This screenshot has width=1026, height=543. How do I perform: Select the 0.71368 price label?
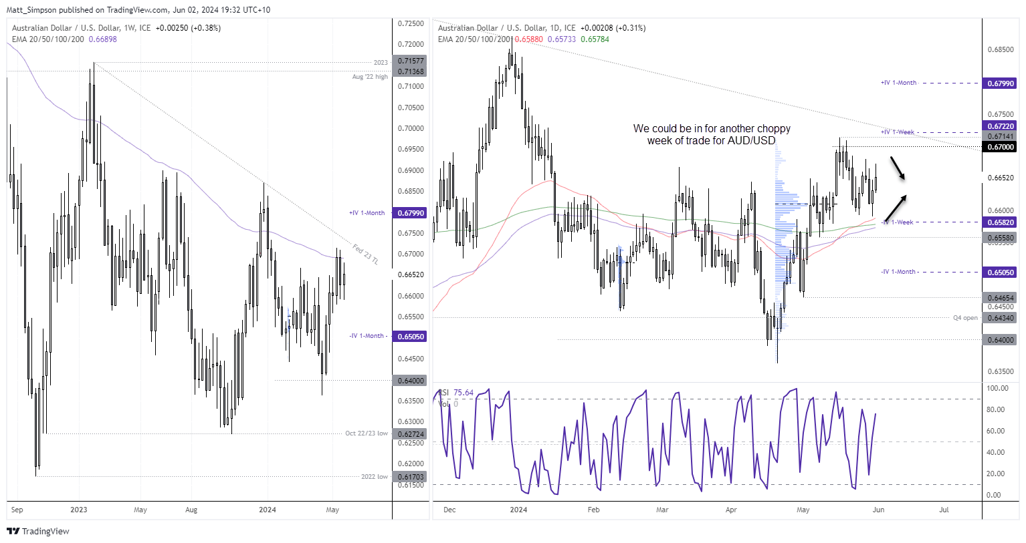click(411, 71)
